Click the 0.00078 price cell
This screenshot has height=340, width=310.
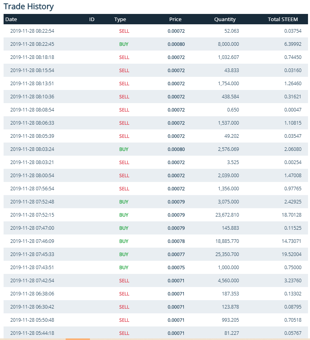coord(176,241)
